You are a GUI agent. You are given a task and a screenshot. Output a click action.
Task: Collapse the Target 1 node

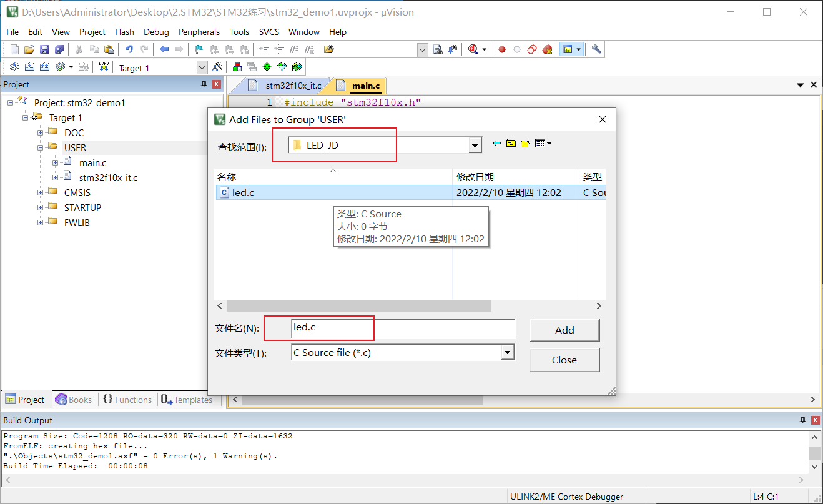[26, 117]
